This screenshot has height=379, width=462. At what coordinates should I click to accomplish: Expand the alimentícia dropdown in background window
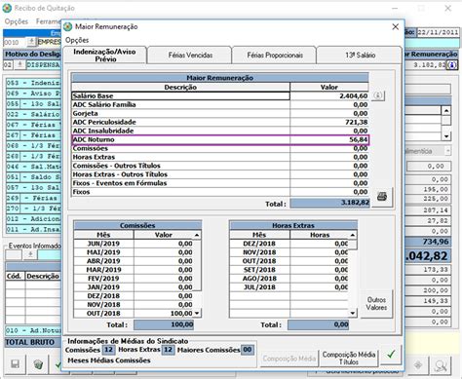pyautogui.click(x=448, y=151)
